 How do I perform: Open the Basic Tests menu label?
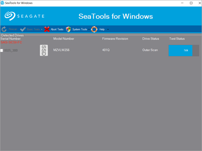(x=33, y=29)
